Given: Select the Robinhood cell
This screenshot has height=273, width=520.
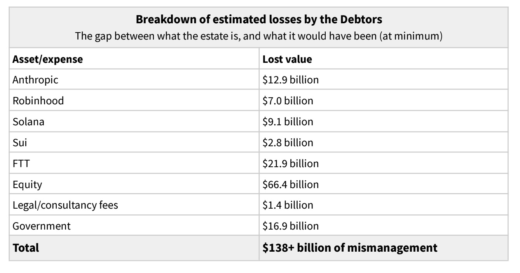Looking at the screenshot, I should click(38, 101).
